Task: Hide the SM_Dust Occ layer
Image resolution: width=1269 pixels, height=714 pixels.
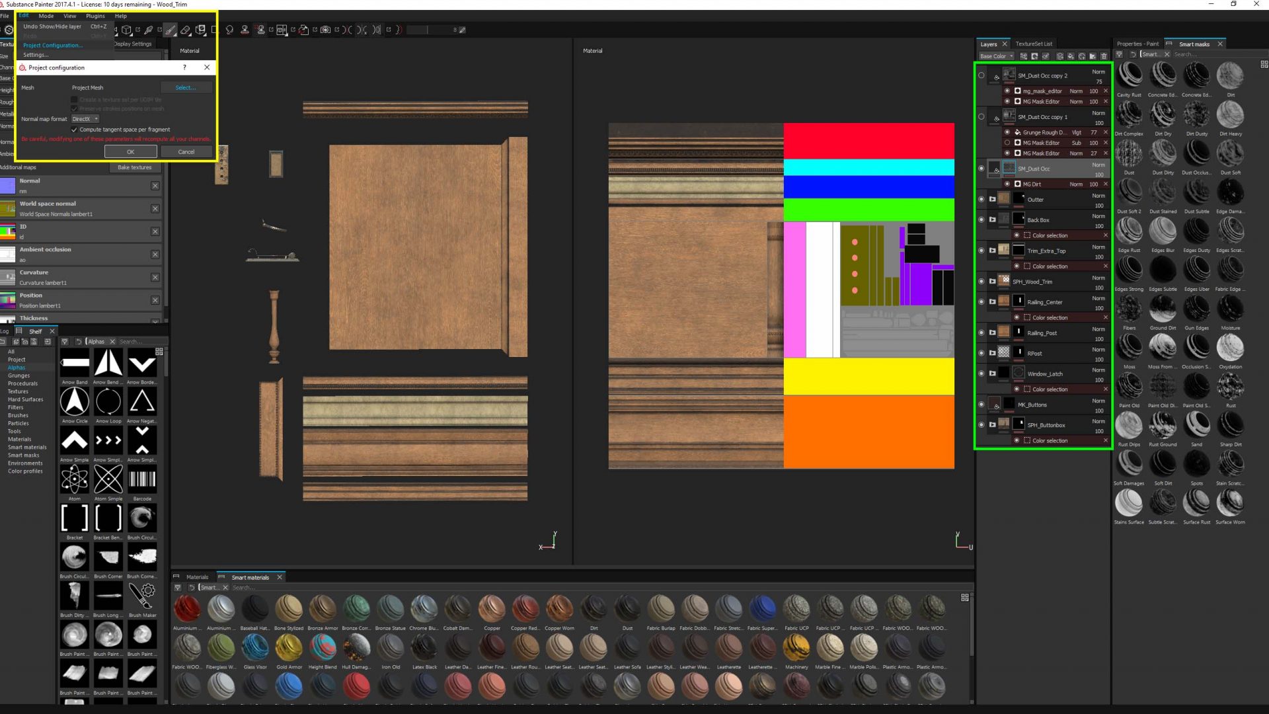Action: point(981,169)
